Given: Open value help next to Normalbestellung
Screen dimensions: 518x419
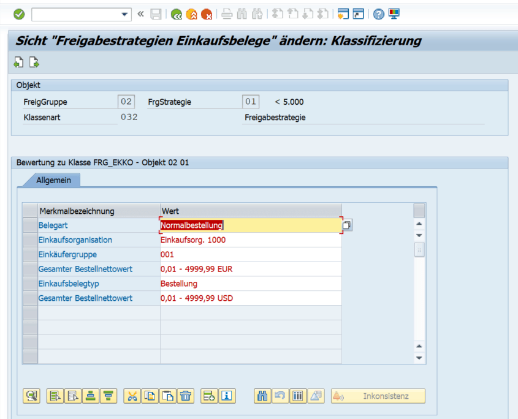Looking at the screenshot, I should pos(347,225).
